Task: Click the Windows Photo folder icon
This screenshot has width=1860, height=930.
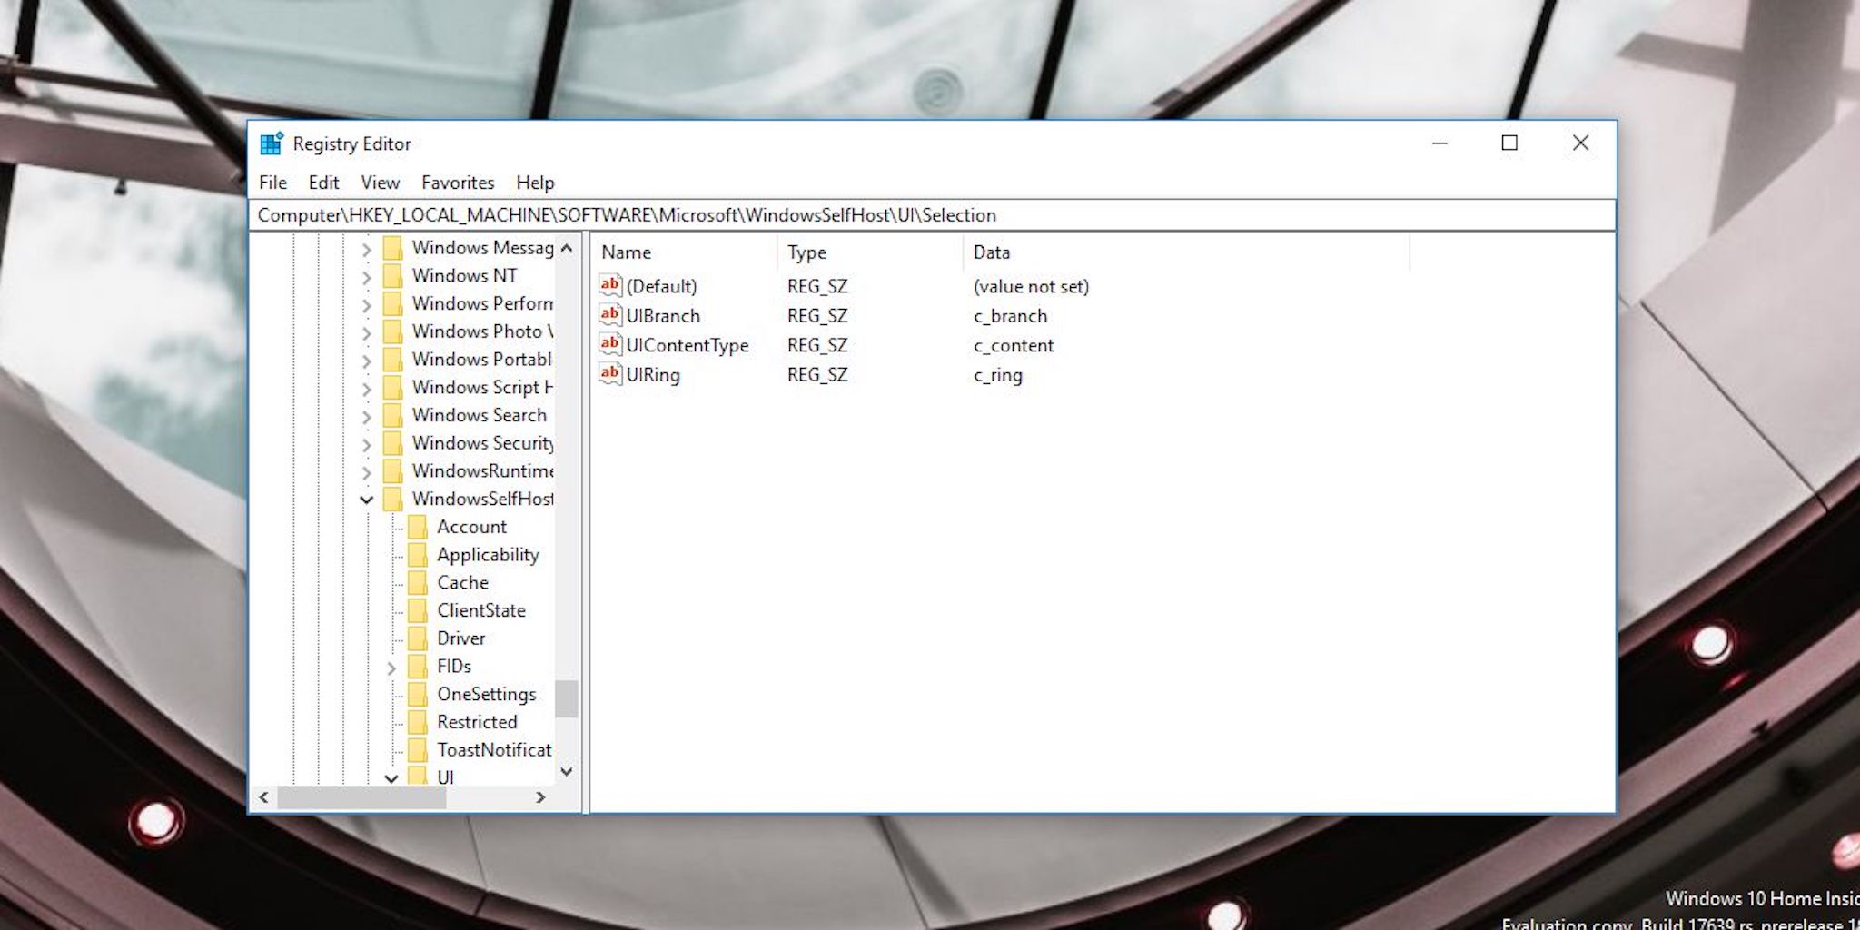Action: click(392, 331)
